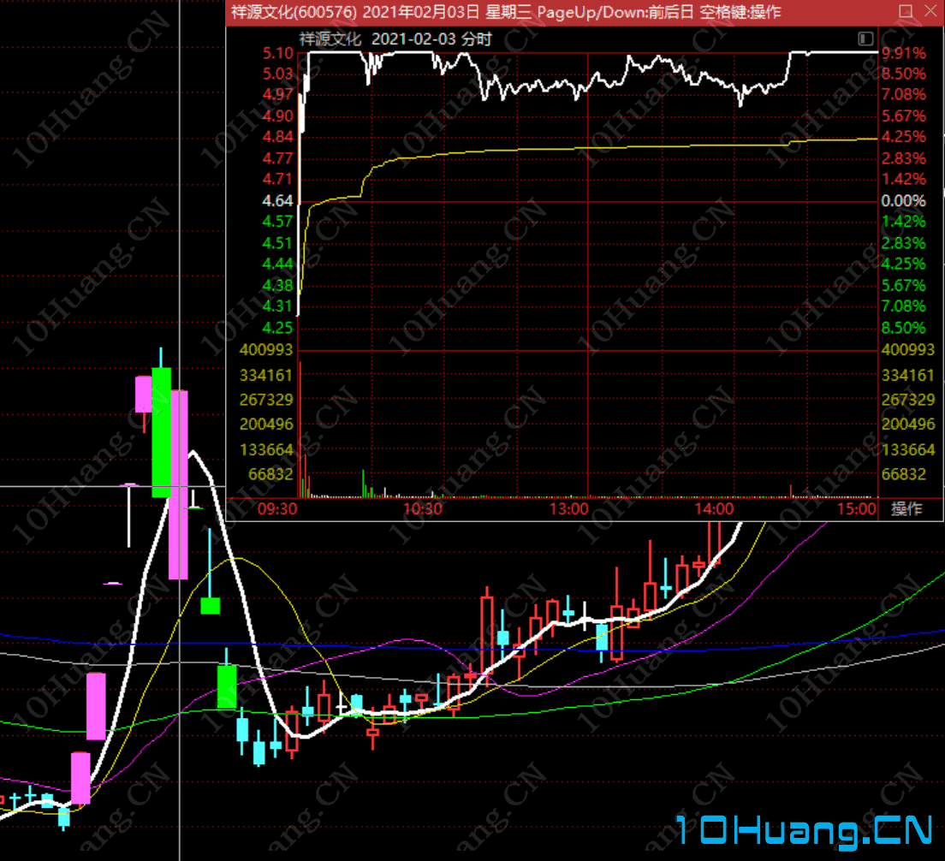Screen dimensions: 945x861
Task: Click the left-axis 400993 volume label
Action: [265, 350]
